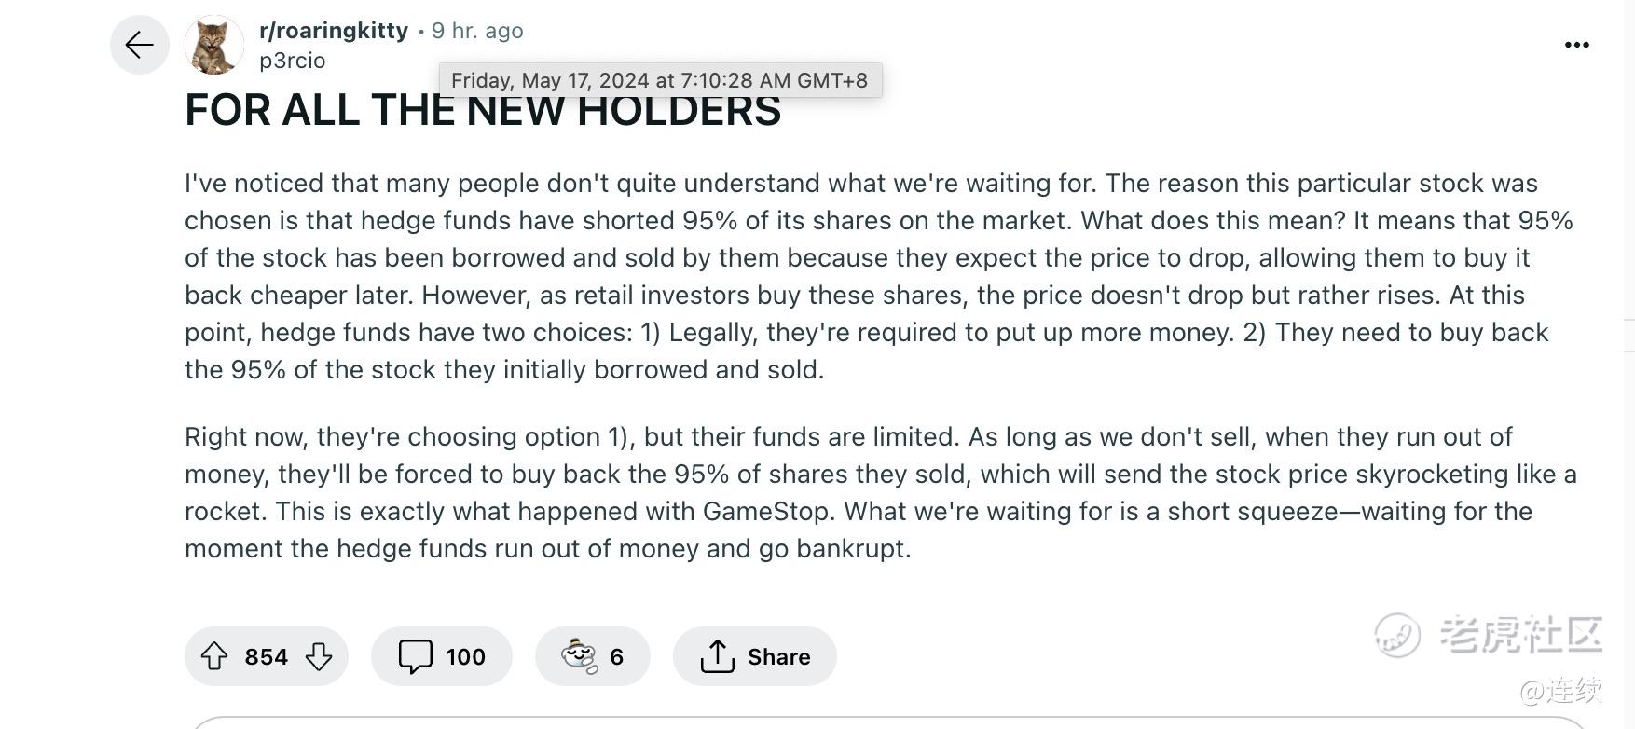
Task: Open the 100 comments section
Action: (442, 656)
